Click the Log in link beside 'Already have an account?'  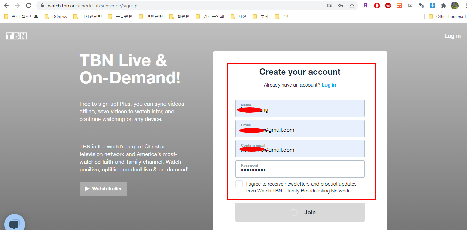click(329, 85)
